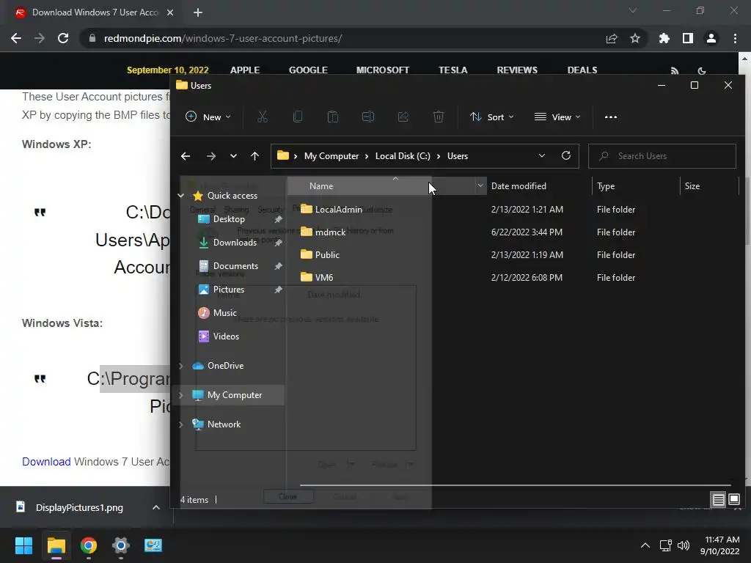Sort by Date modified column header
This screenshot has width=751, height=563.
click(x=519, y=185)
